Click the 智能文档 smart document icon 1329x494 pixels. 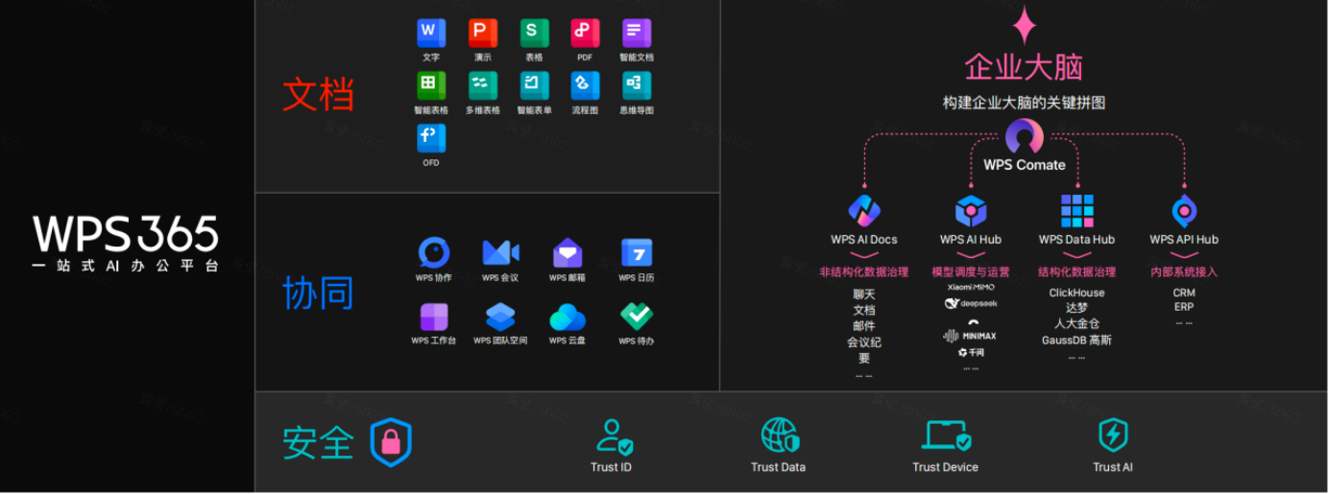(x=637, y=33)
